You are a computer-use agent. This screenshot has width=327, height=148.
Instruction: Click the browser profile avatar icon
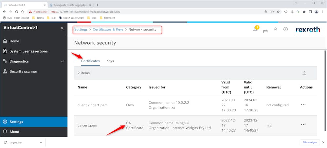317,12
